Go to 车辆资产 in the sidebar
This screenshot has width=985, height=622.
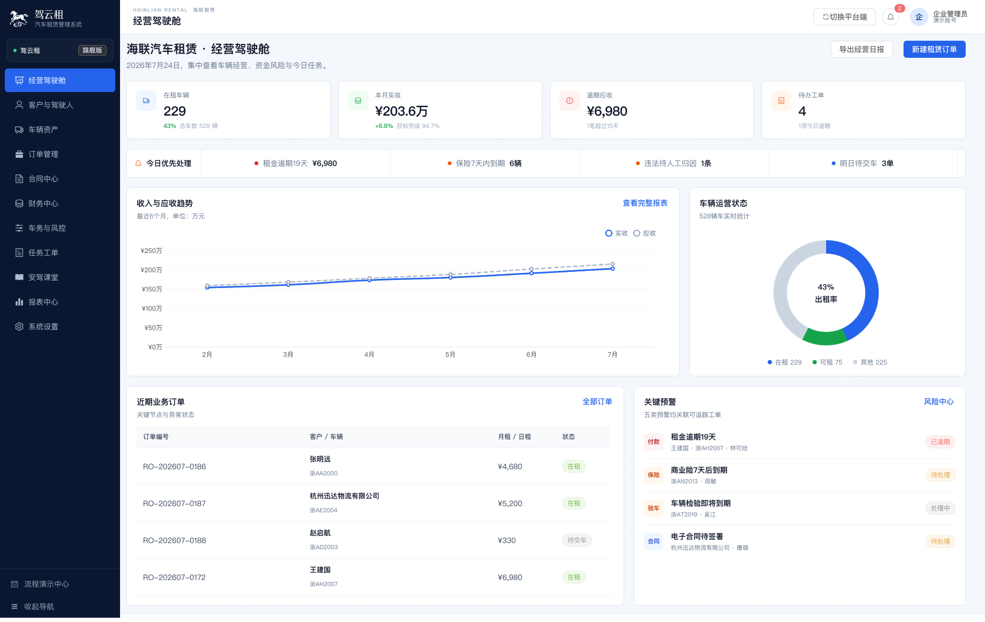(60, 130)
